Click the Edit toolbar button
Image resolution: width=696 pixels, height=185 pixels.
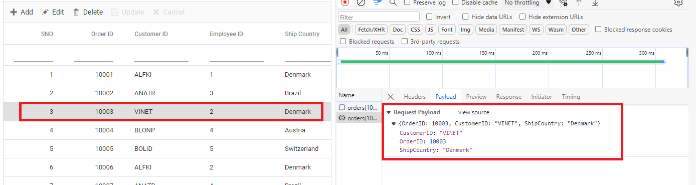(53, 12)
